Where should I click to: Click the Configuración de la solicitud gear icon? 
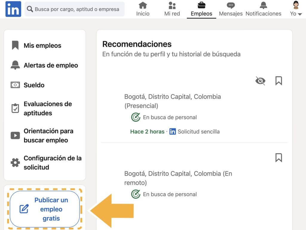(15, 163)
